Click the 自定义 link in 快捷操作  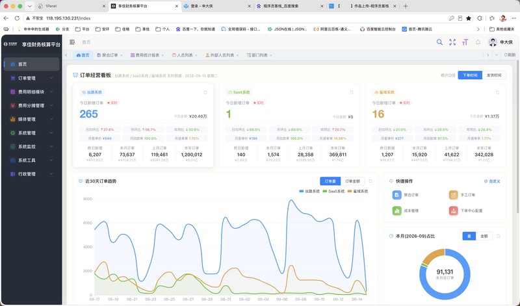tap(492, 181)
